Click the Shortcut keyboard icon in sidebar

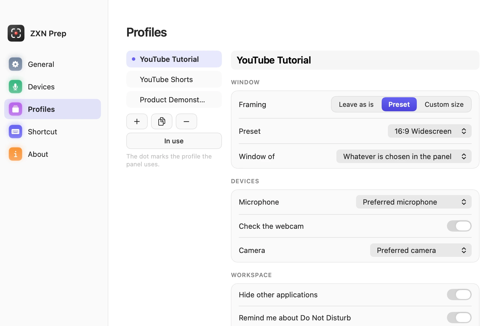coord(15,132)
